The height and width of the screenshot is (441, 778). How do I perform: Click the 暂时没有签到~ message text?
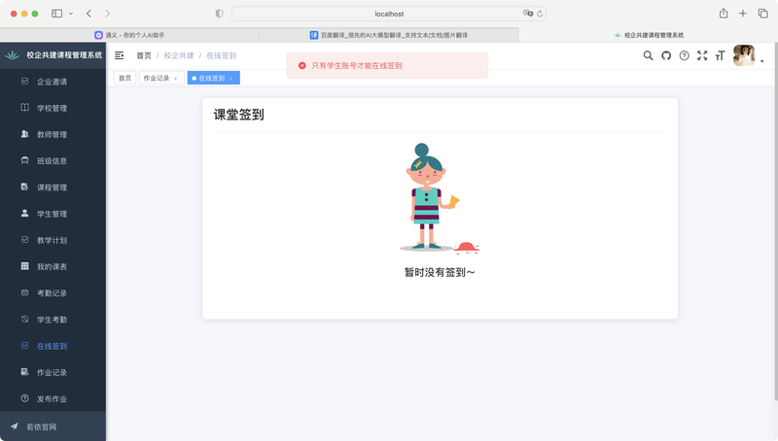tap(440, 272)
